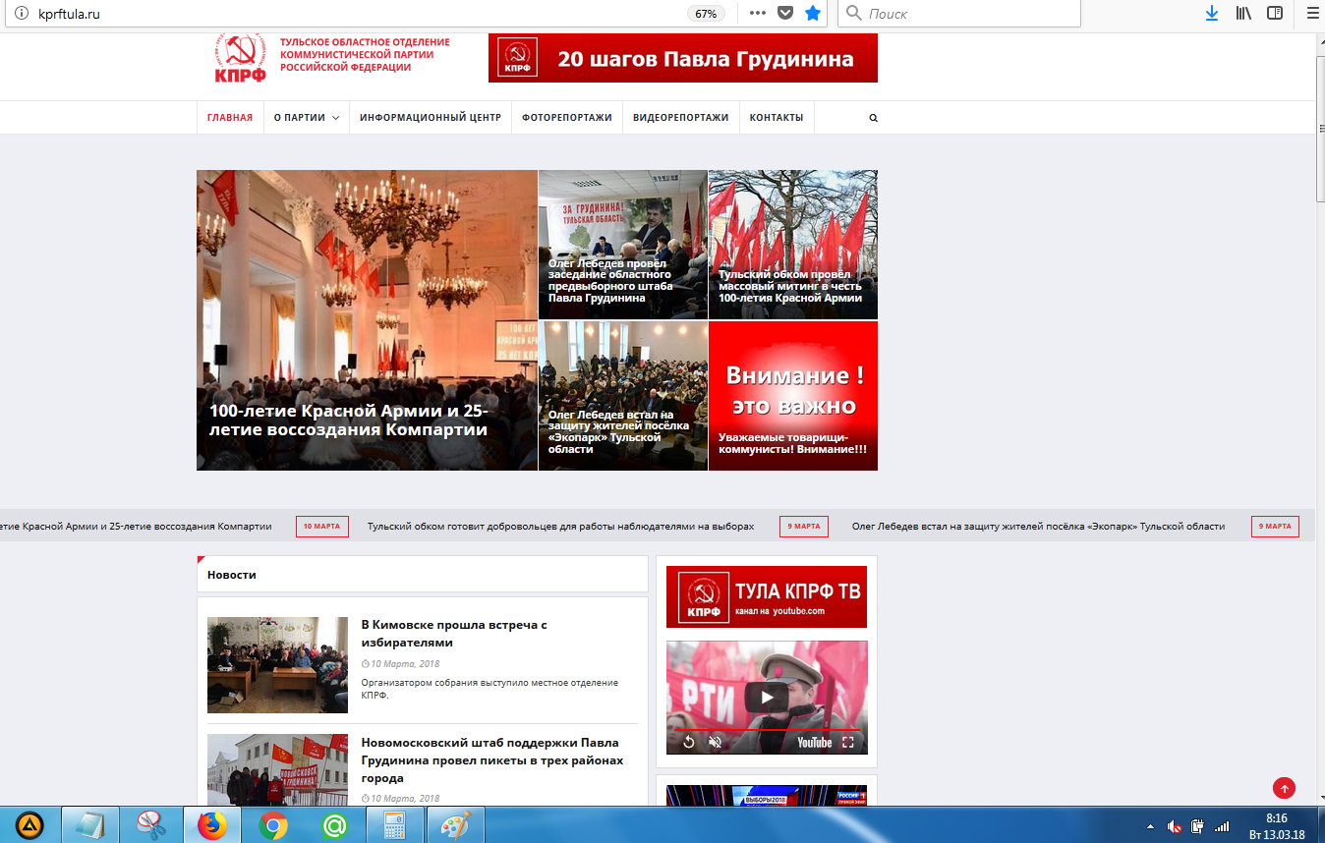Open the Firefox downloads arrow

click(1212, 14)
